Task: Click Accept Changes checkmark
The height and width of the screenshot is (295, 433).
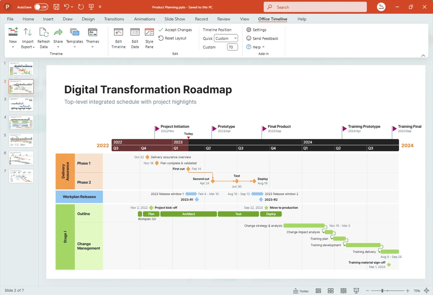Action: point(161,30)
